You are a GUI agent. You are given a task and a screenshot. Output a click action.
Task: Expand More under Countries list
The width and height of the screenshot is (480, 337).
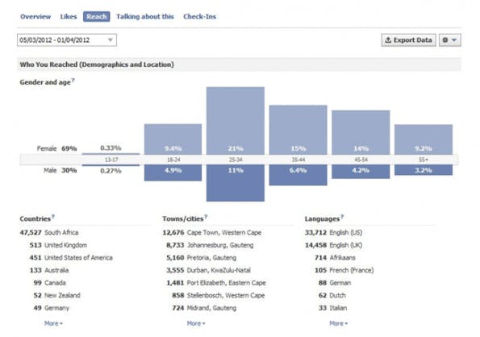click(x=53, y=323)
